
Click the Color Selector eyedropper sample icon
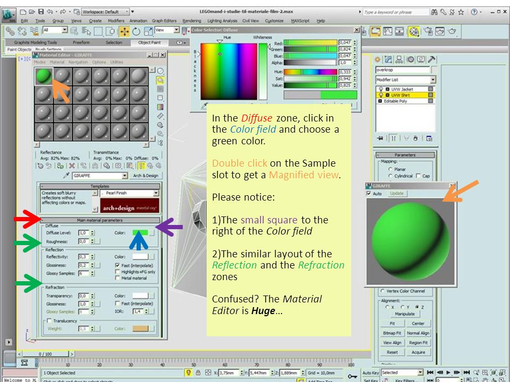tap(204, 105)
